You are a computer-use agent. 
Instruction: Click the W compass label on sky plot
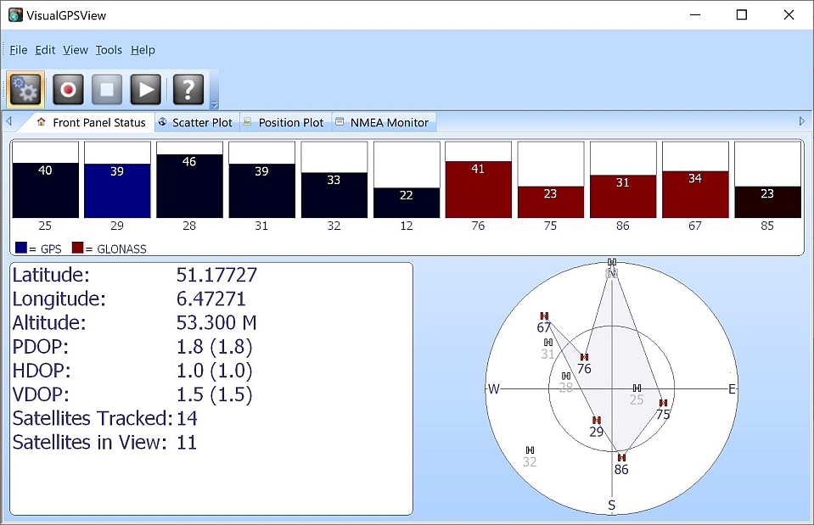(494, 389)
